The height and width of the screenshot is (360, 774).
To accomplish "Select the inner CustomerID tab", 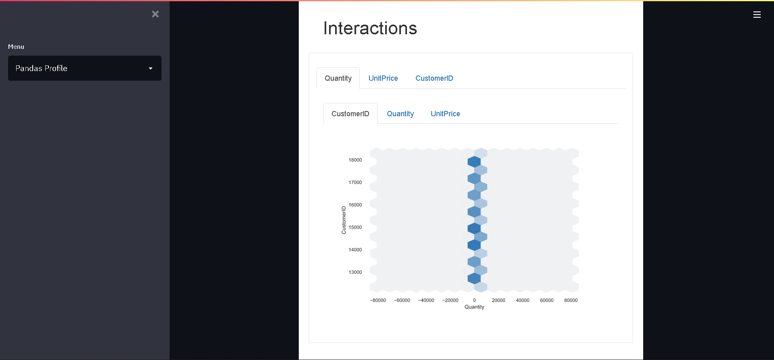I will (x=350, y=114).
